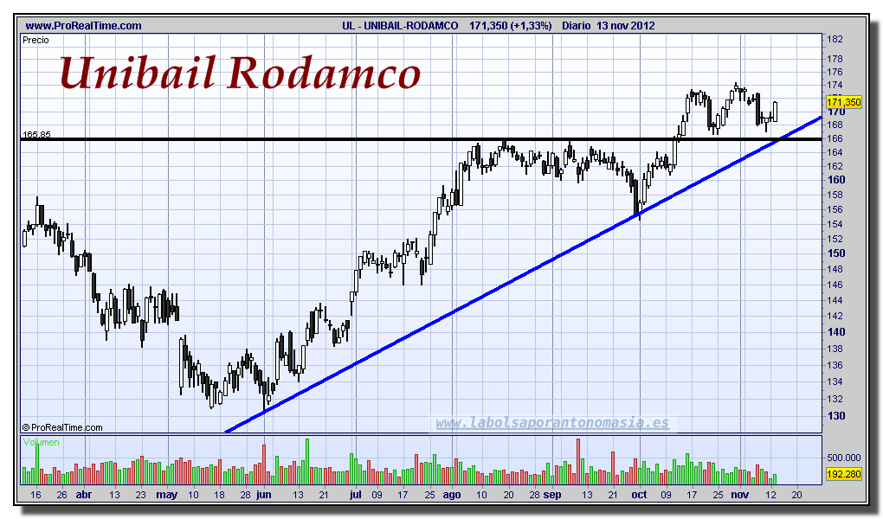Click the 16 date label on the time axis
883x519 pixels.
point(35,495)
